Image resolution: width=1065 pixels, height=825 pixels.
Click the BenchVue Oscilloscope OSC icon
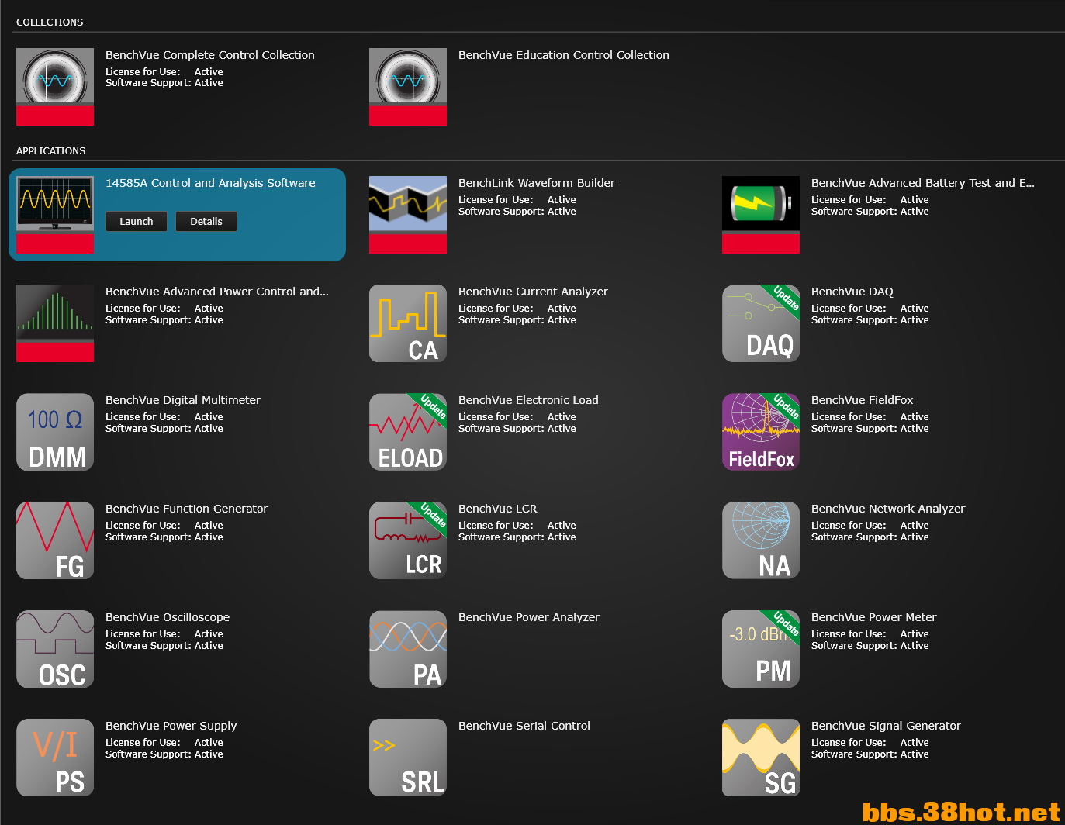pos(55,649)
